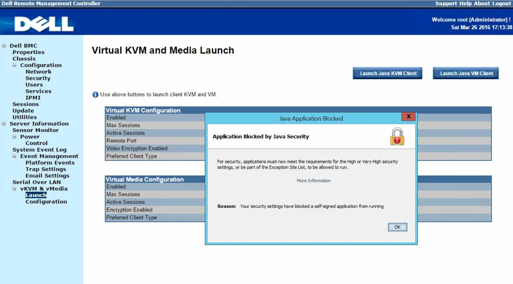Open vKVM Configuration in sidebar
The image size is (513, 284).
(x=46, y=202)
